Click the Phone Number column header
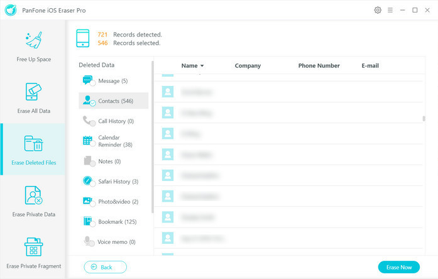 (319, 65)
